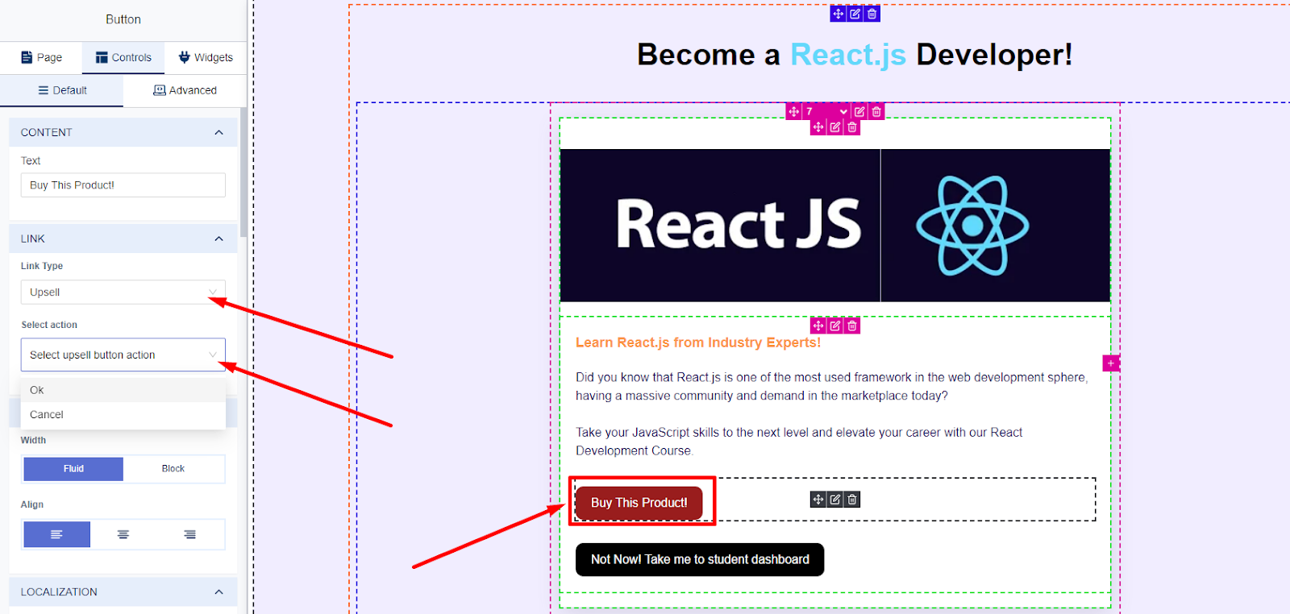Choose Cancel from the upsell action list

[x=123, y=414]
